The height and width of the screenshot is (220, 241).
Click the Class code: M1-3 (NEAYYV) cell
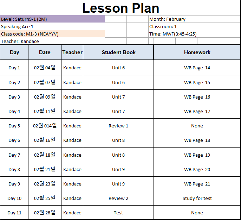52,34
